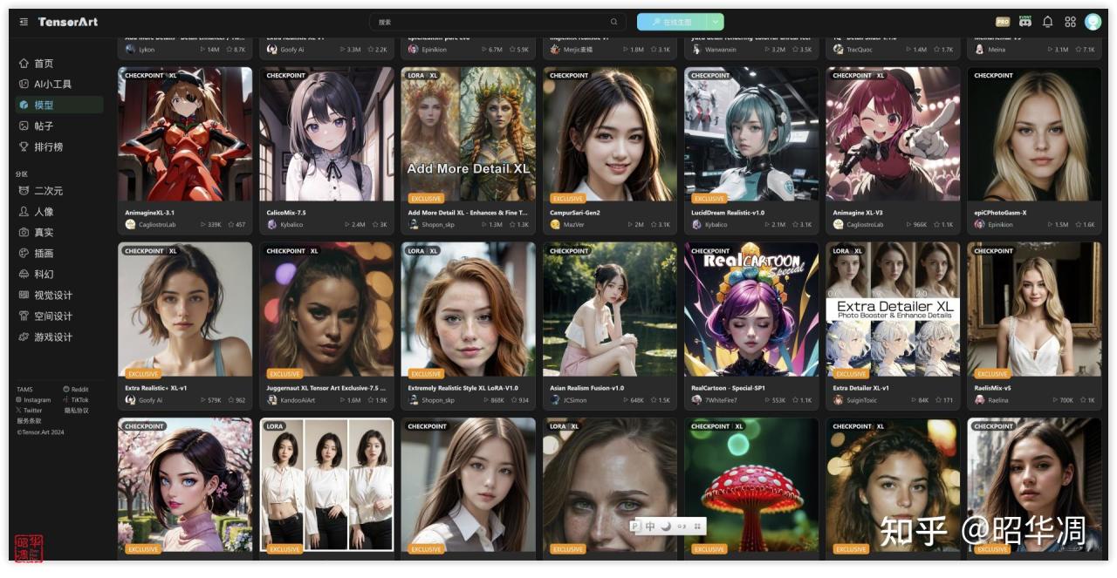This screenshot has height=578, width=1117.
Task: Select the 视觉设计 category
Action: [x=58, y=296]
